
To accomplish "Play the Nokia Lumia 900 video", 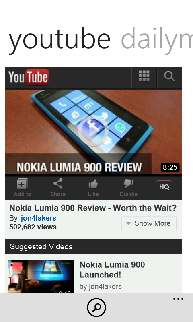I will pyautogui.click(x=93, y=130).
